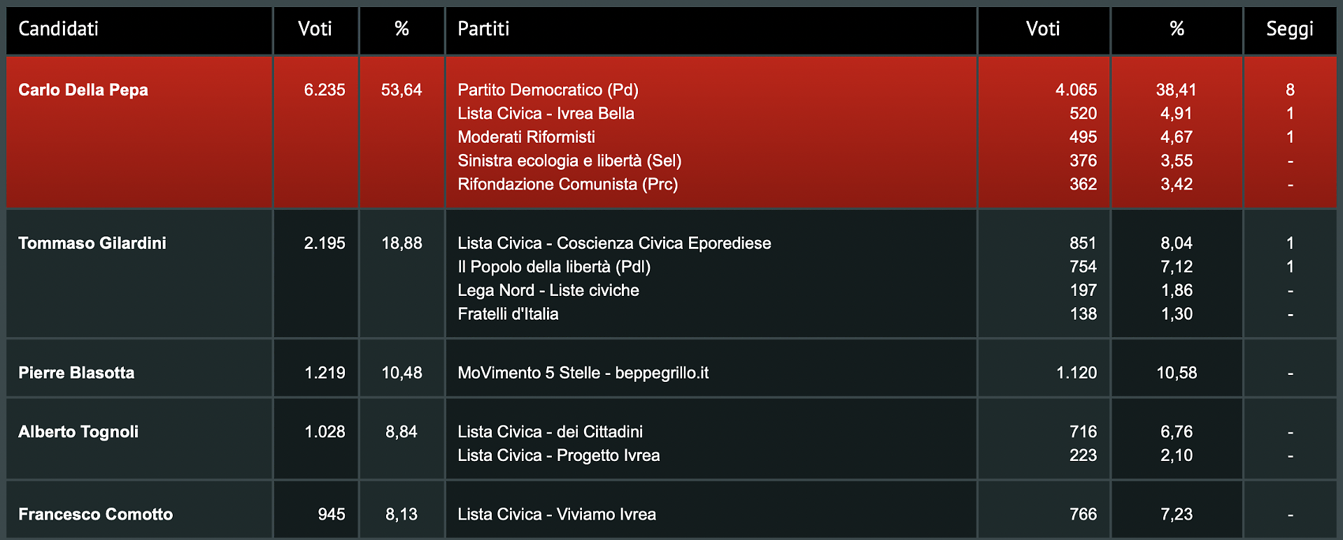This screenshot has width=1343, height=540.
Task: Select Pierre Blasotta in the candidates list
Action: 76,373
